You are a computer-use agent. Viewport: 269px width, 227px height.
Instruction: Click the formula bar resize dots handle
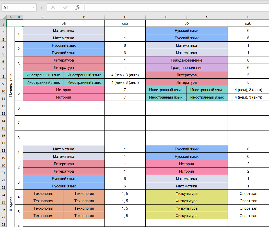42,8
